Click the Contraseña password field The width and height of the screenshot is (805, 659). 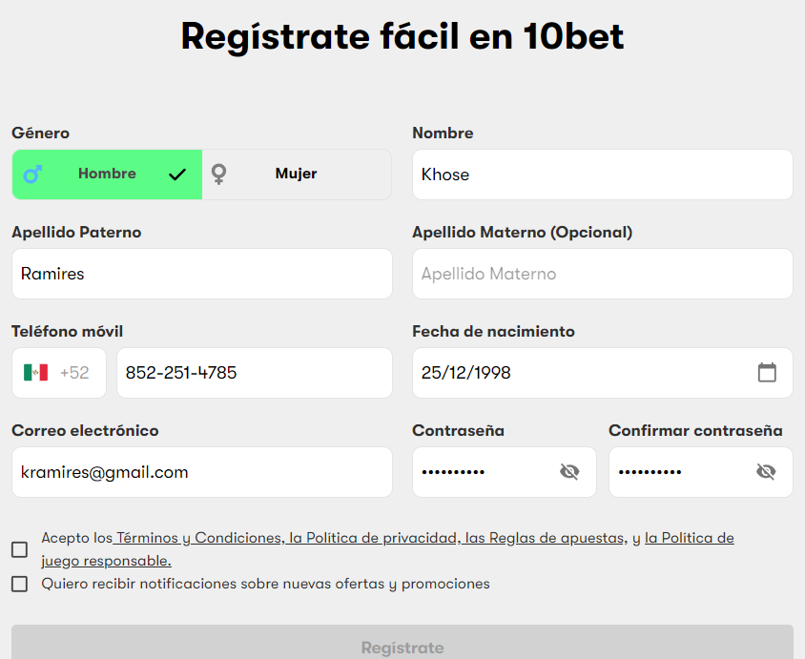pyautogui.click(x=505, y=472)
